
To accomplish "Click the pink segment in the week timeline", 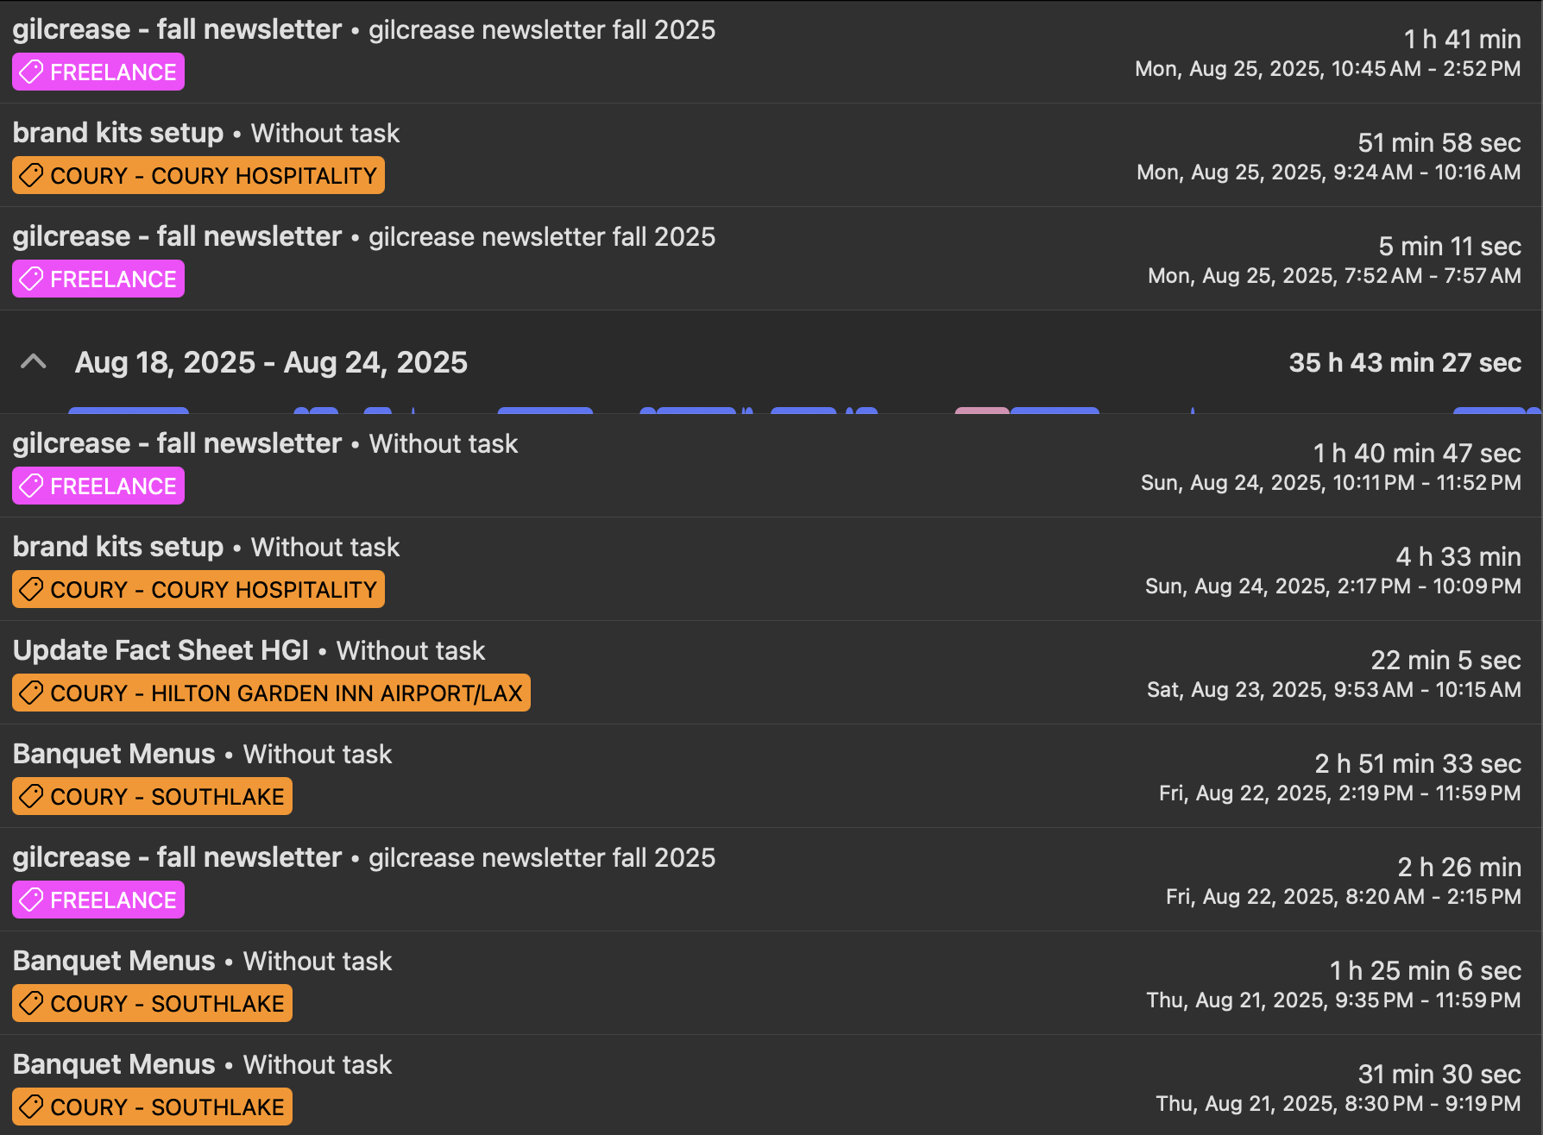I will point(981,411).
